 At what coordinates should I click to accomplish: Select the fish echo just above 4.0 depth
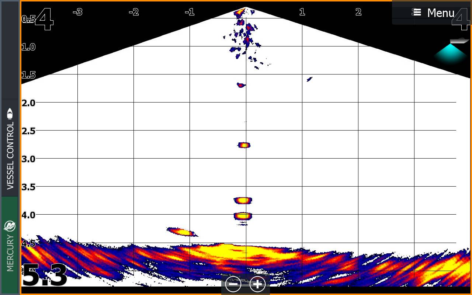pos(243,200)
